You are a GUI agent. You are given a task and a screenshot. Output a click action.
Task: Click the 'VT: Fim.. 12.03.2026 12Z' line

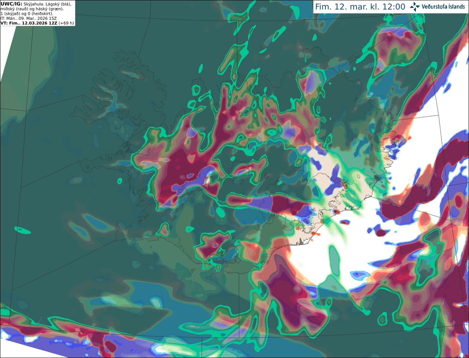(x=29, y=23)
